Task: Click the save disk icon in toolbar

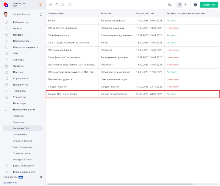Action: [51, 5]
